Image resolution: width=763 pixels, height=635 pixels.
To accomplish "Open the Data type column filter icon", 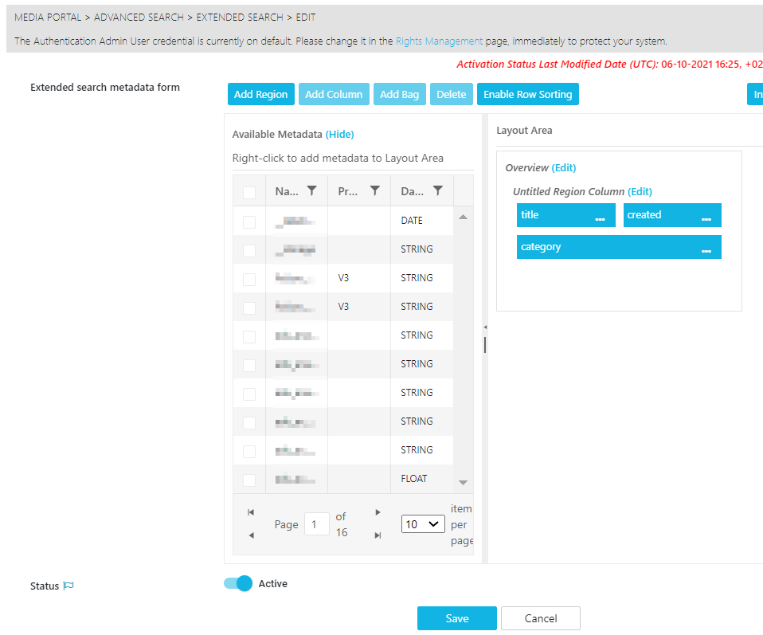I will pos(437,191).
